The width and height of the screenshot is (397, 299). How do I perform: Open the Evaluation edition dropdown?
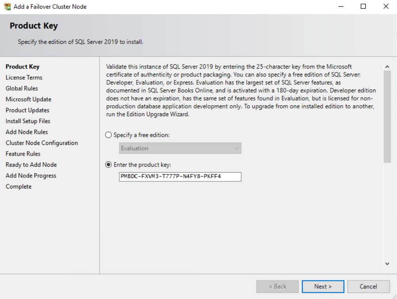click(x=180, y=149)
